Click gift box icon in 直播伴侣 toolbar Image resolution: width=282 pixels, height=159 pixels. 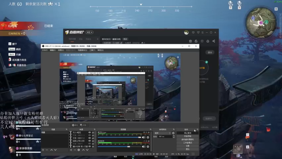point(190,41)
